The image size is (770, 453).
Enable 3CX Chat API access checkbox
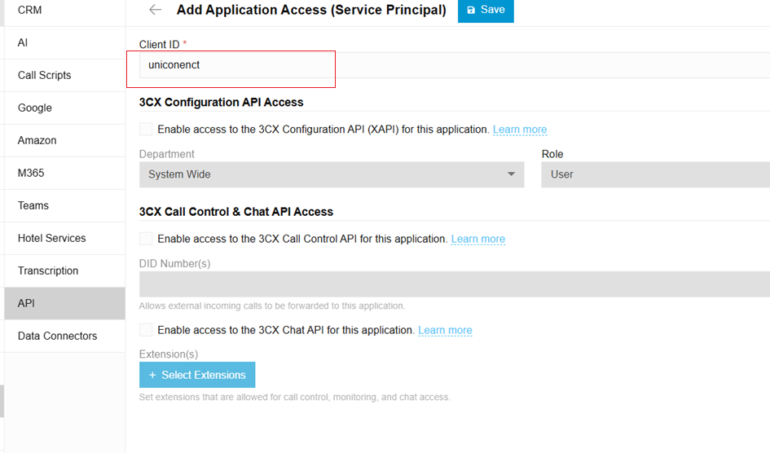pos(146,330)
